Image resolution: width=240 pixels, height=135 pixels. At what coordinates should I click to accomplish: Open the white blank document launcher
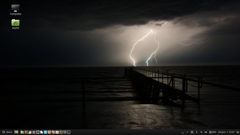tap(42, 132)
